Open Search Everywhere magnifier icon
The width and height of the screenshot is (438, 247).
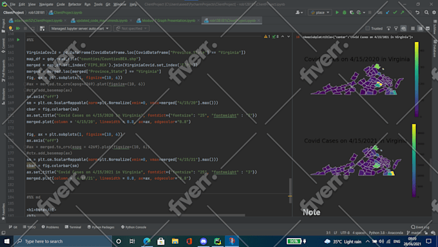(x=426, y=13)
